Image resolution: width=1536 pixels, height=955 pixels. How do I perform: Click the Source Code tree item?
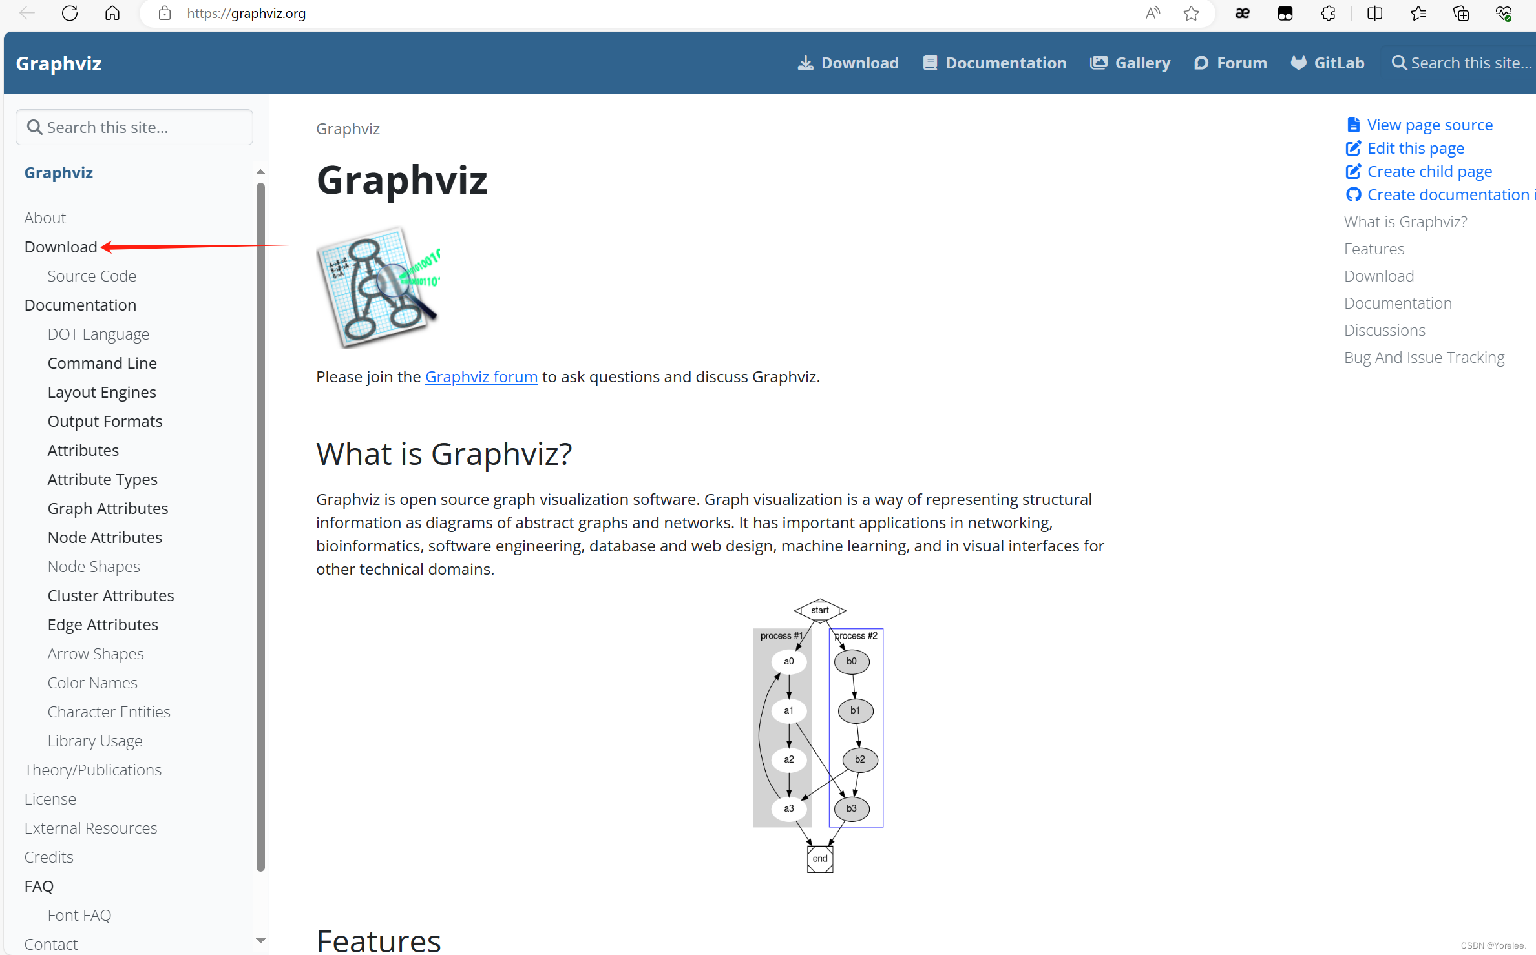[x=90, y=275]
